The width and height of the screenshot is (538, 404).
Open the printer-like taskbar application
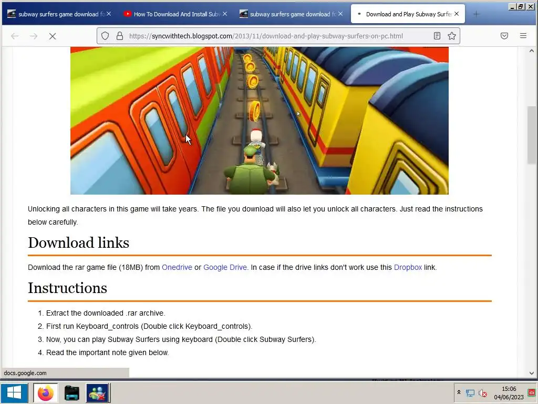pos(71,393)
